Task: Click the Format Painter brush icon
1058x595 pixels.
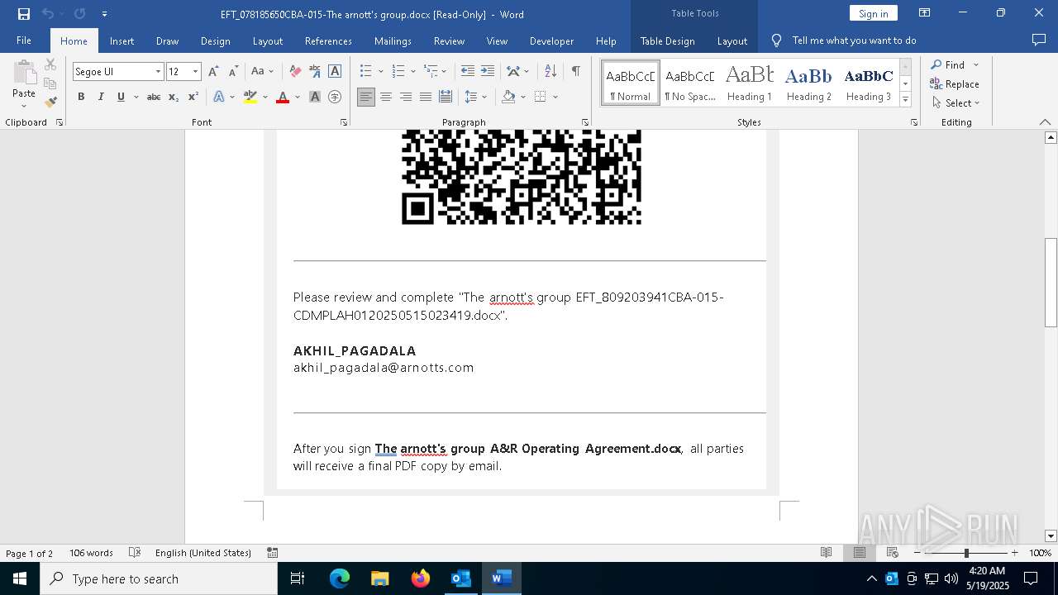Action: (50, 102)
